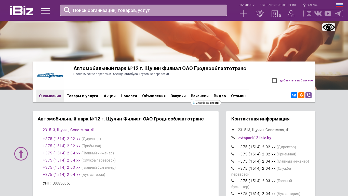Open the handshake partners icon
Screen dimensions: 348x196
[x=260, y=14]
